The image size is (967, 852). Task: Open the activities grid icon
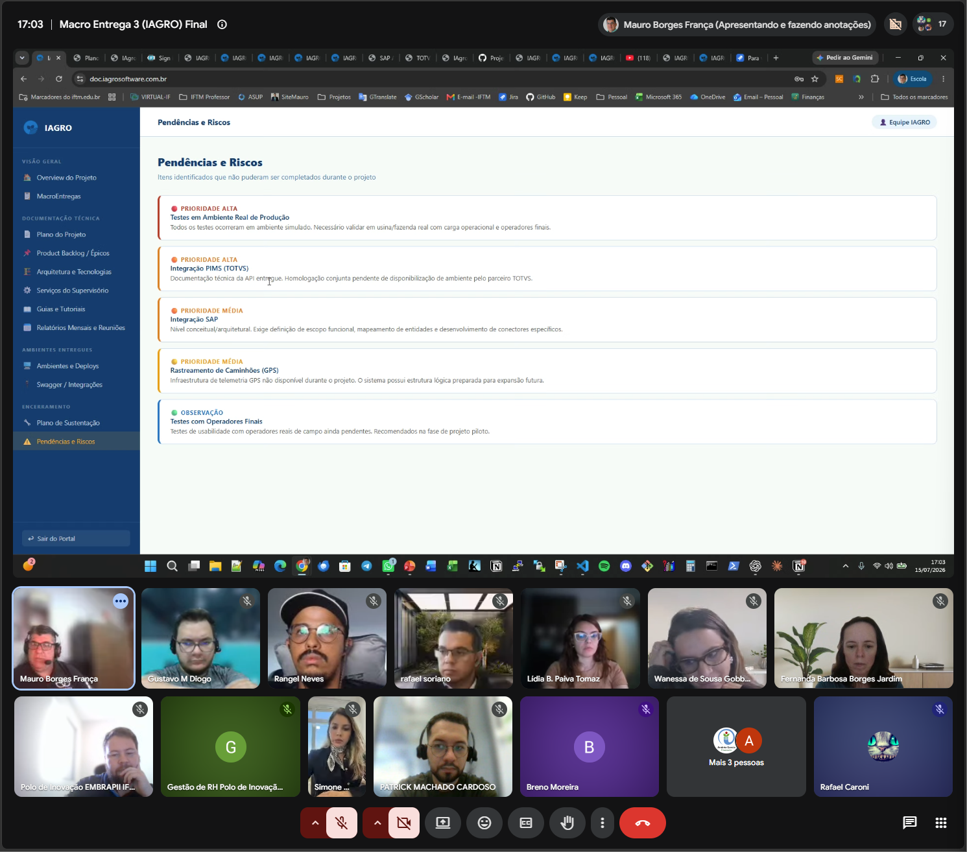tap(941, 823)
